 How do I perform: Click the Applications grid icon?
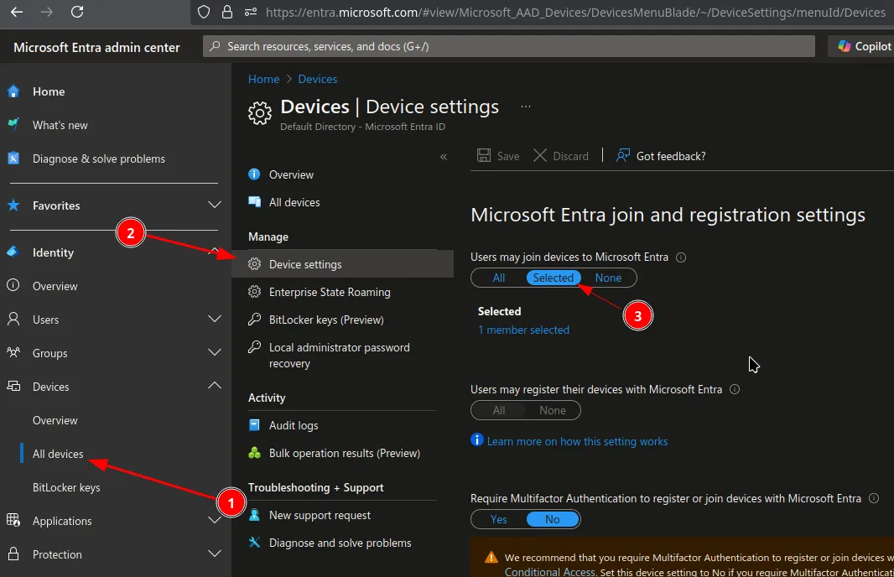(13, 520)
